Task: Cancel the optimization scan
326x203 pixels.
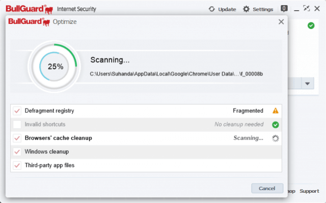Action: (267, 188)
